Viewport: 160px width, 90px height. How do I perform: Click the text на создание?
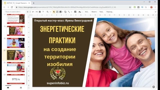(x=60, y=49)
